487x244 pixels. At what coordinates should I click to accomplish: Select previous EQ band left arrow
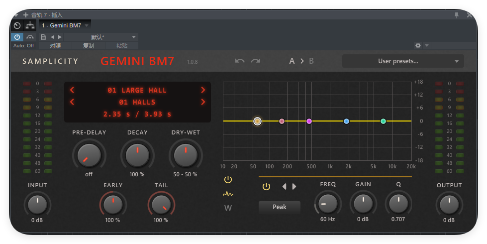pos(284,187)
